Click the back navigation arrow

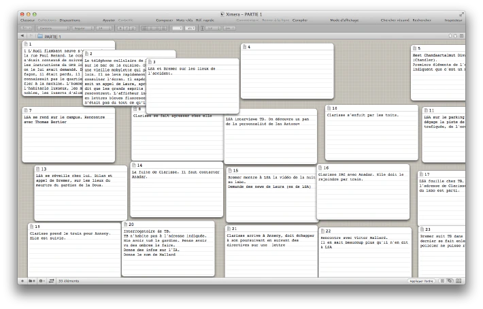click(22, 35)
